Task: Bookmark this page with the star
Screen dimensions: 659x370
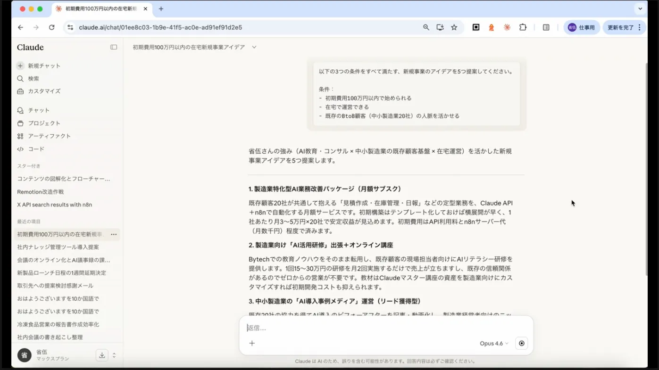Action: (454, 27)
